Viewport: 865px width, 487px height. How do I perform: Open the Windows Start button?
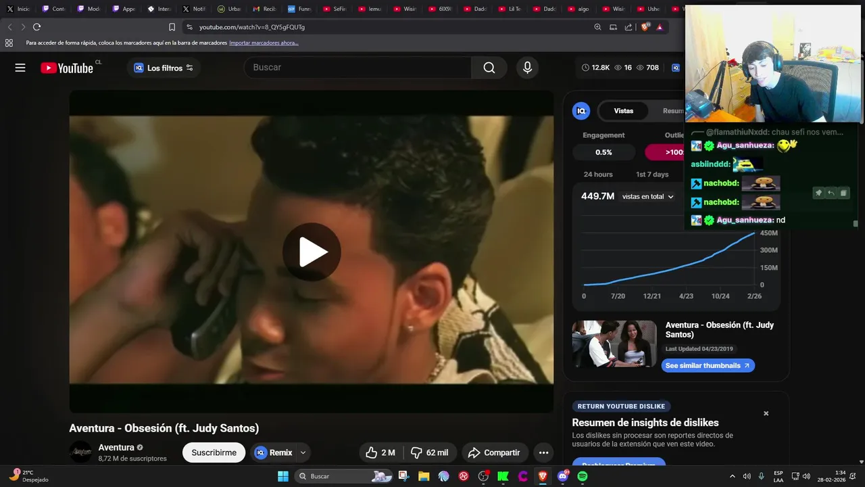283,476
